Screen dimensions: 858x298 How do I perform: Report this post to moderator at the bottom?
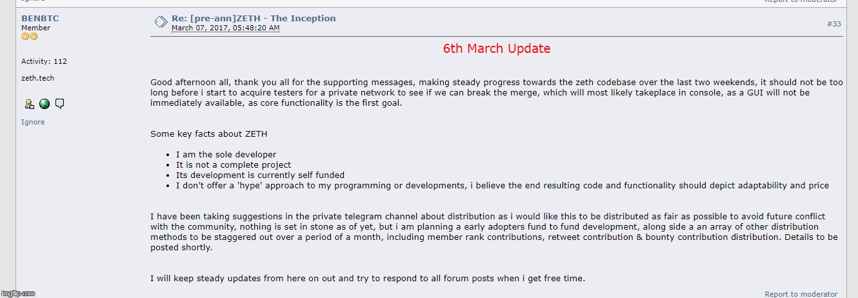(801, 294)
